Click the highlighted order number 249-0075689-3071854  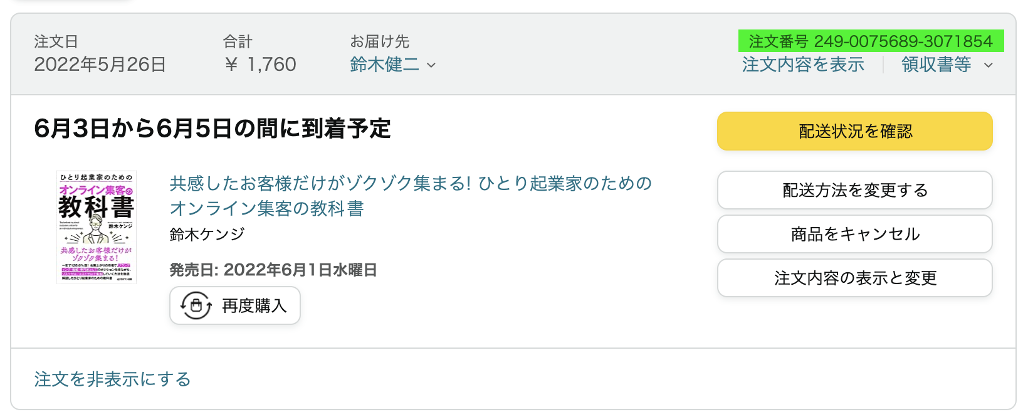click(x=871, y=41)
